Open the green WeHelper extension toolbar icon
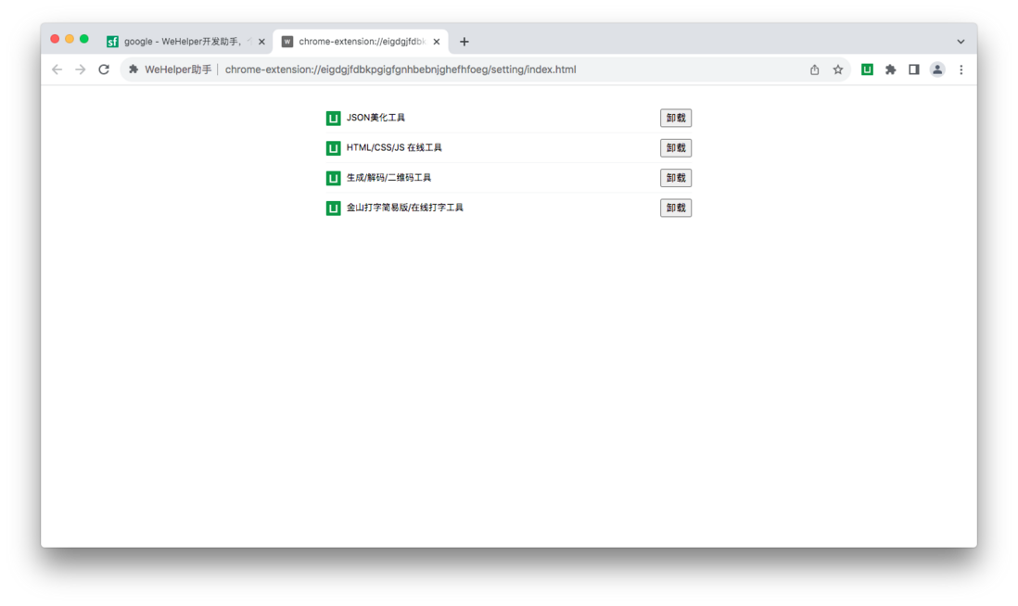 867,69
